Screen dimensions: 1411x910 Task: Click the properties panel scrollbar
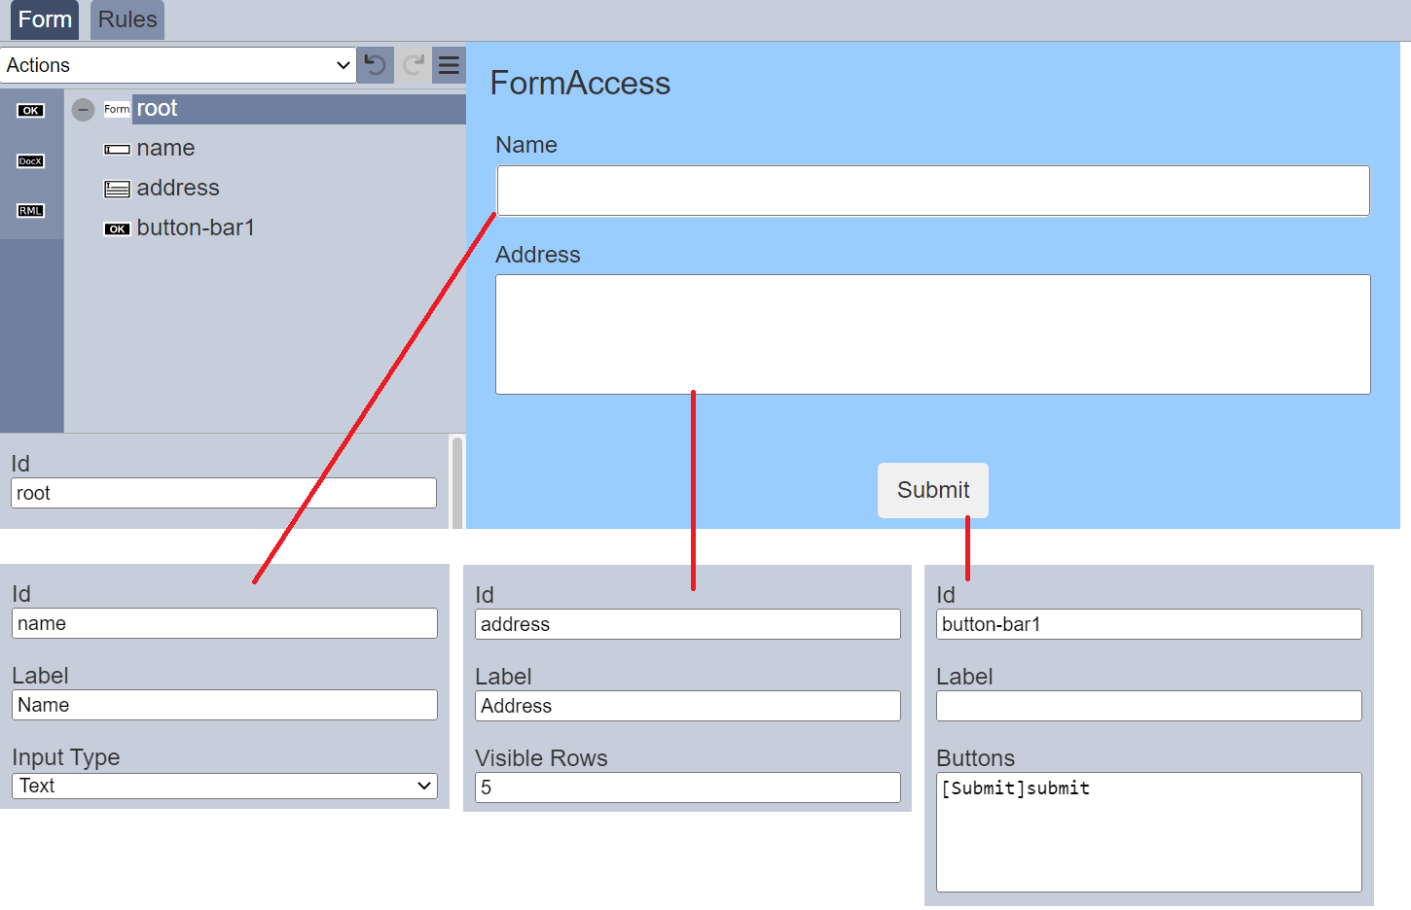[x=457, y=481]
